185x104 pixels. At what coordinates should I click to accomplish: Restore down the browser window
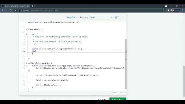click(x=177, y=6)
